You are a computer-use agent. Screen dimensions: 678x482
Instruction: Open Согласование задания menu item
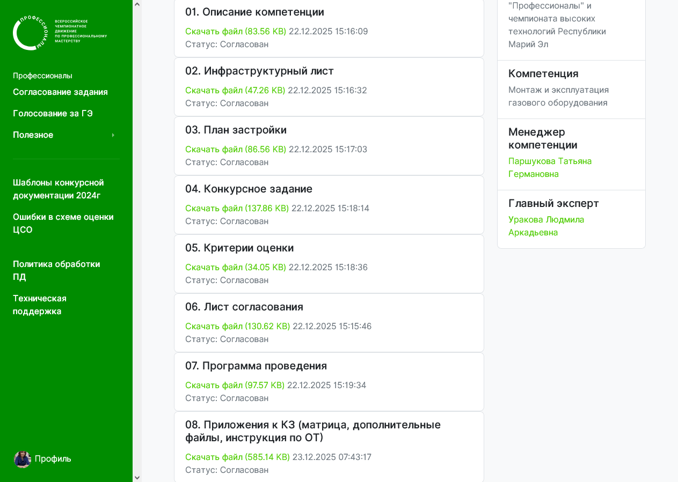pos(60,92)
